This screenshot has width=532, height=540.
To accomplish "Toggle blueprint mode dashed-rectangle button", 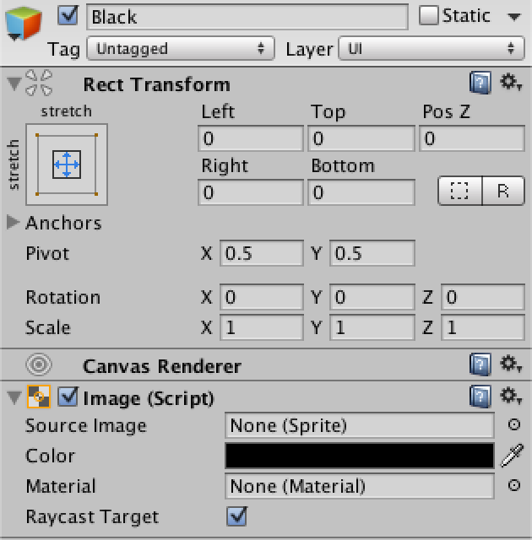I will tap(459, 191).
